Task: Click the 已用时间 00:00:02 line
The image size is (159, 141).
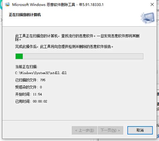Action: (31, 101)
